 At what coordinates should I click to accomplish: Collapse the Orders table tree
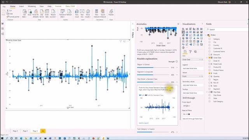point(206,35)
